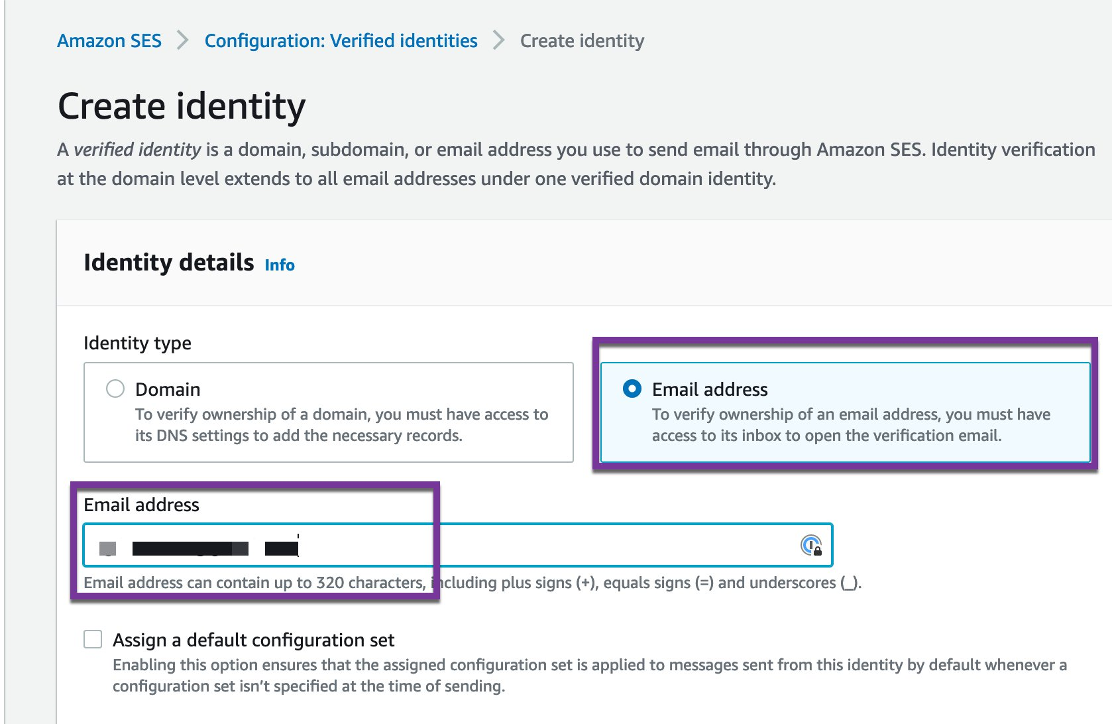The image size is (1112, 724).
Task: Click the chevron before "Create identity"
Action: point(498,40)
